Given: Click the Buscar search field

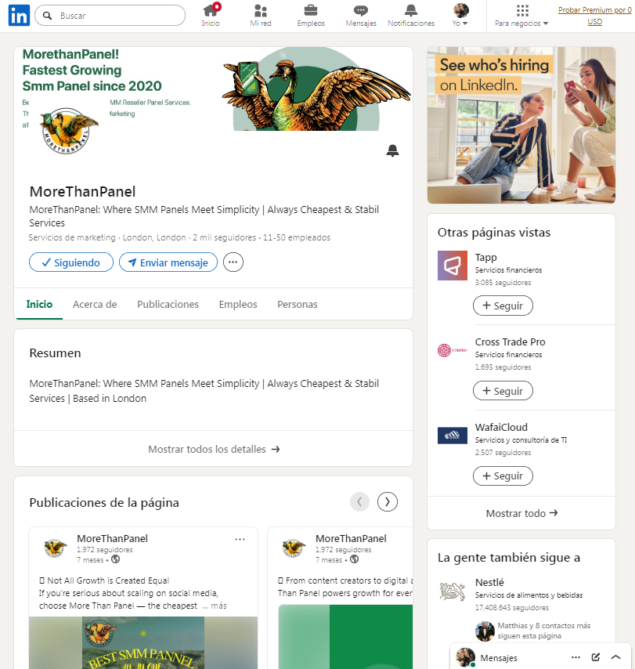Looking at the screenshot, I should coord(110,16).
